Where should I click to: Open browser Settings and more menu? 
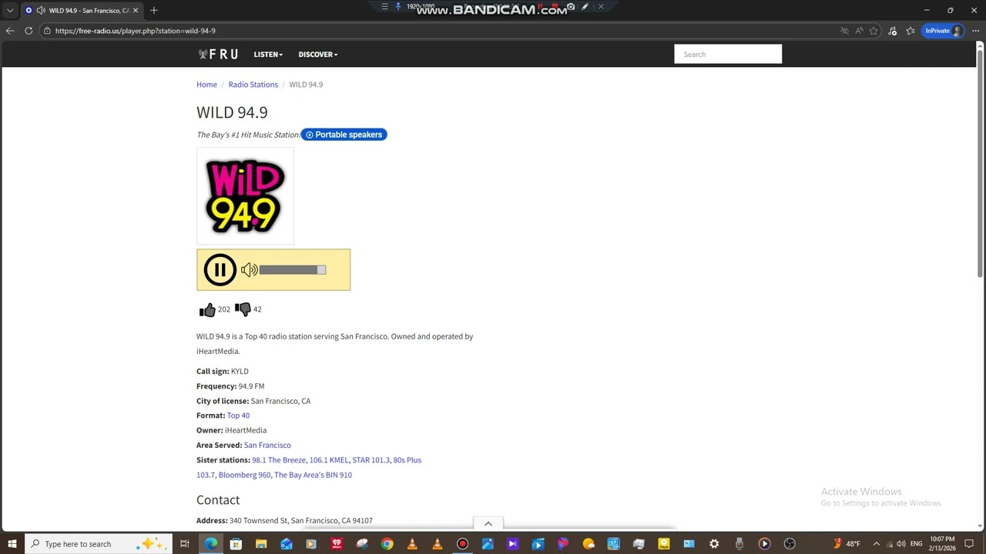click(975, 31)
